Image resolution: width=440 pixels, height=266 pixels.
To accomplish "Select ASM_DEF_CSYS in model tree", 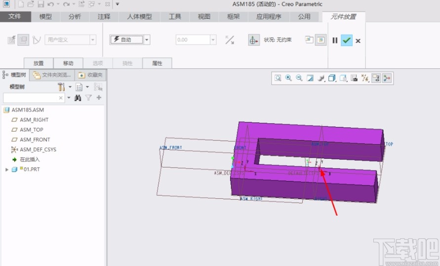I will [38, 149].
